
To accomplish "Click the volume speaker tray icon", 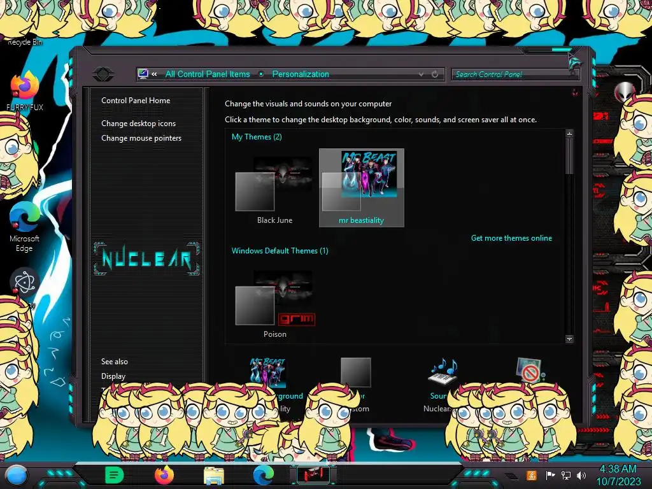I will [x=581, y=475].
